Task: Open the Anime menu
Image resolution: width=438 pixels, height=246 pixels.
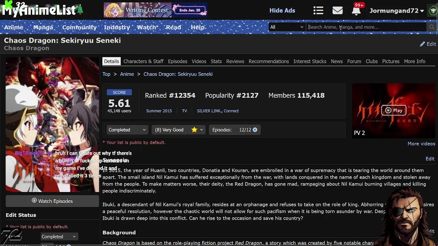Action: pos(14,27)
